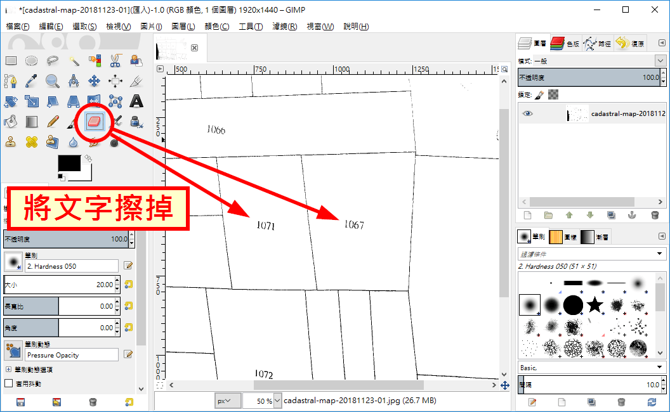Delete layer using the layers panel trash icon
Image resolution: width=670 pixels, height=412 pixels.
coord(654,215)
